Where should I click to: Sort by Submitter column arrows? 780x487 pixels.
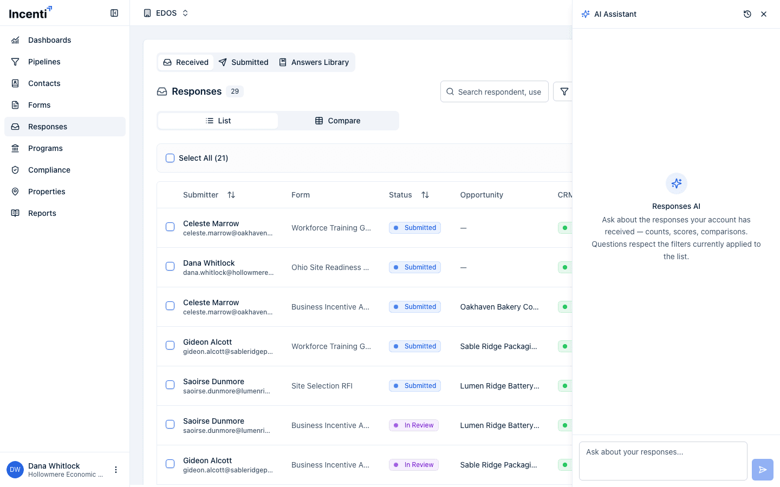[231, 195]
